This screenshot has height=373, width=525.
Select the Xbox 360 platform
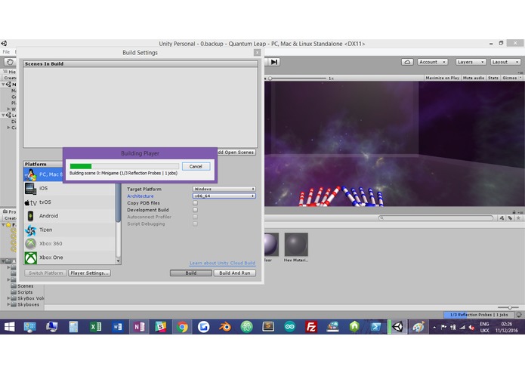(69, 244)
